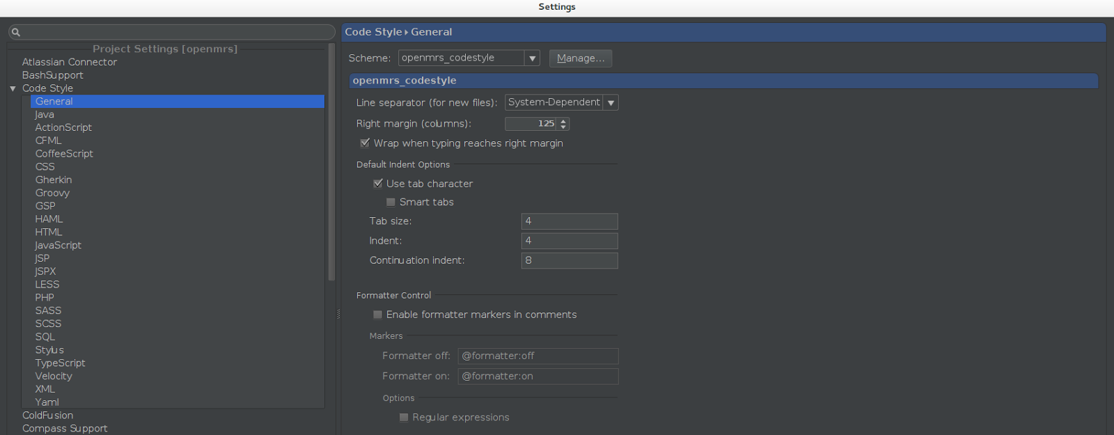Select Java under Code Style
The width and height of the screenshot is (1114, 435).
[x=45, y=115]
